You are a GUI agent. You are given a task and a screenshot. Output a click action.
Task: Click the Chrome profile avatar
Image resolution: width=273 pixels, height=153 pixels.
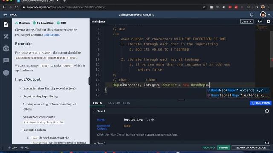pyautogui.click(x=263, y=7)
